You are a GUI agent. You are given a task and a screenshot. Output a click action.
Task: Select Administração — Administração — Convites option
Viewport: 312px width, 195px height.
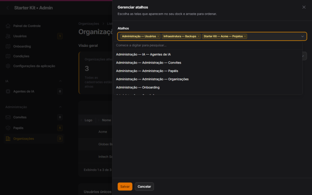pos(208,63)
